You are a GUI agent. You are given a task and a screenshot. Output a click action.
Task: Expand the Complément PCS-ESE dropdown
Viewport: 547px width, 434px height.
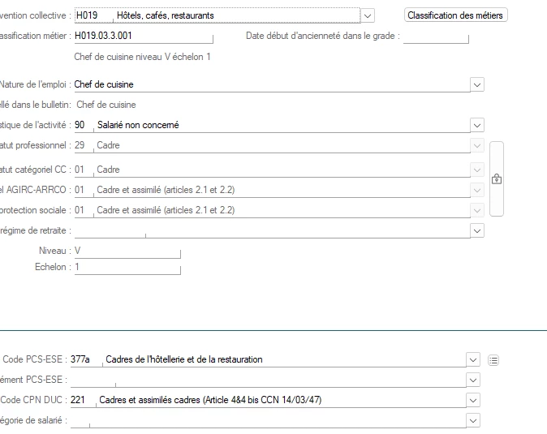tap(474, 380)
